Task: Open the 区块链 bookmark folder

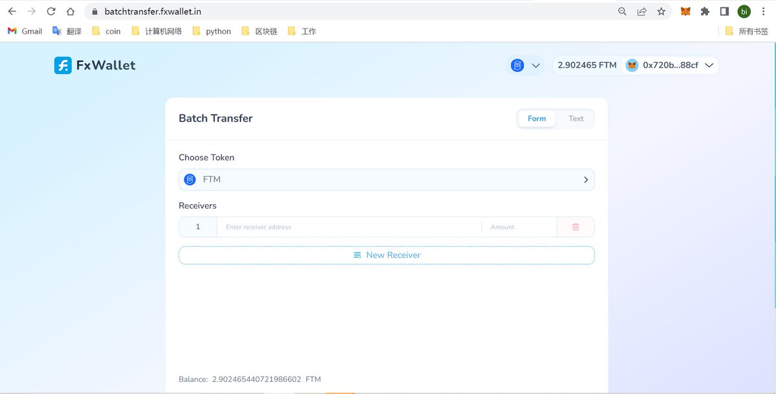Action: pyautogui.click(x=259, y=31)
